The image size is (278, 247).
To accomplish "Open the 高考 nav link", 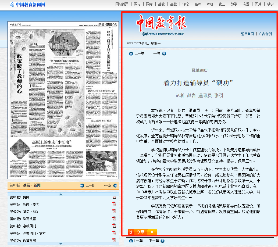I will (x=198, y=4).
